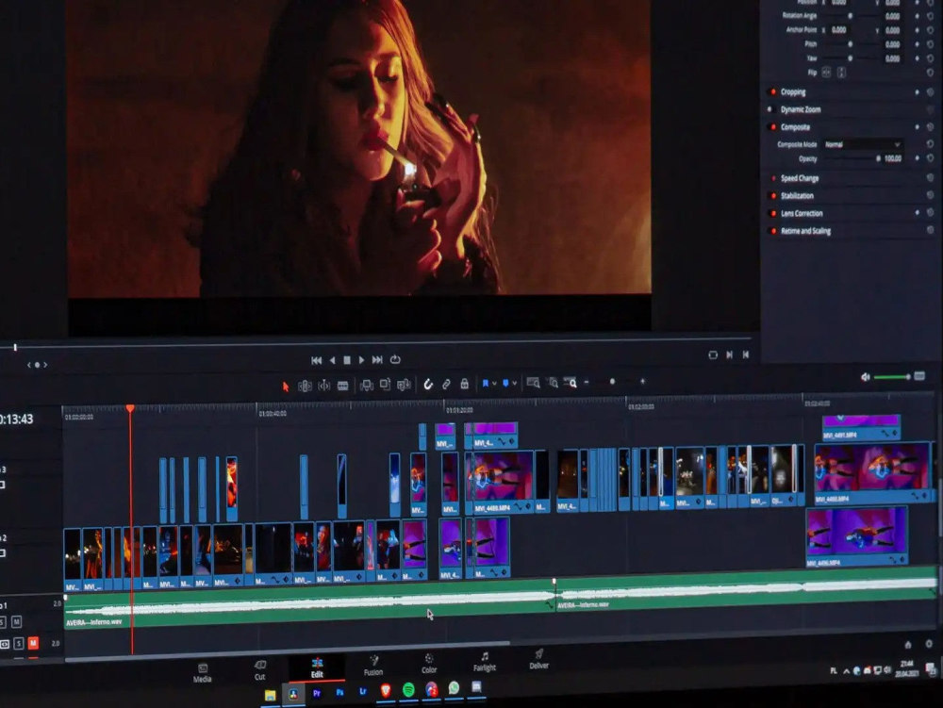This screenshot has width=943, height=708.
Task: Click the Insert Clip toolbar icon
Action: [366, 385]
